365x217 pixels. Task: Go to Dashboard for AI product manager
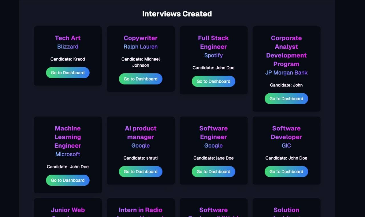141,172
